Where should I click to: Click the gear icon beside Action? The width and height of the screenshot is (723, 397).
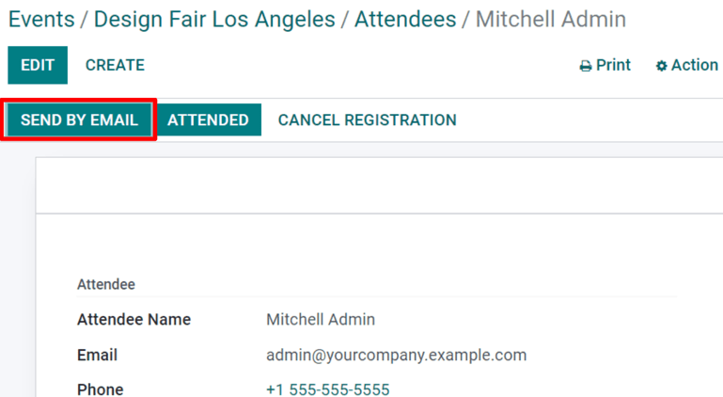[661, 66]
